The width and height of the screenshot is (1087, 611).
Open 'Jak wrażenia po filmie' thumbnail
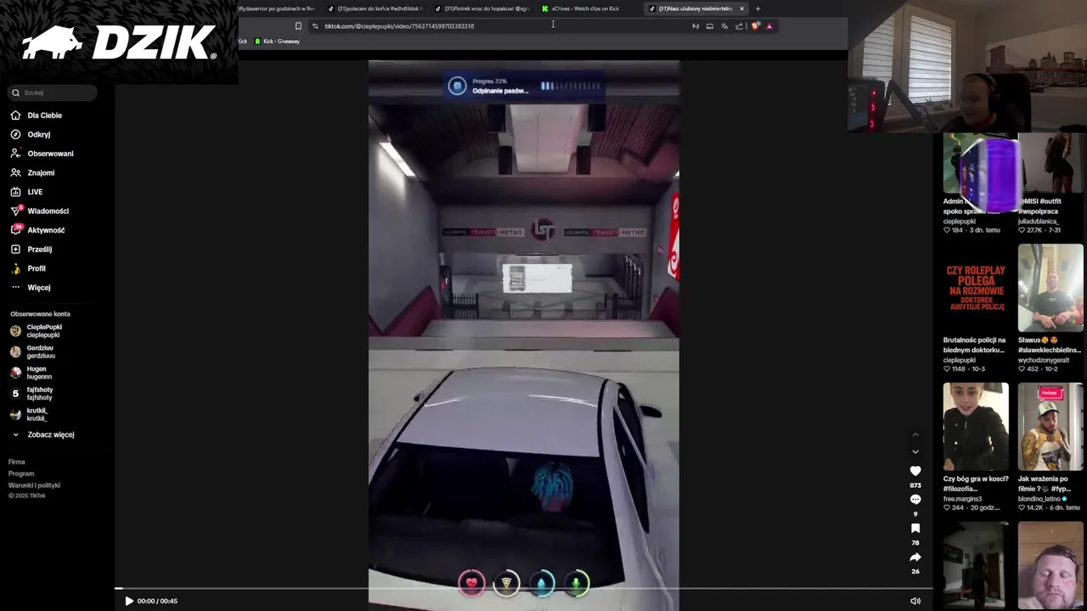[1050, 426]
